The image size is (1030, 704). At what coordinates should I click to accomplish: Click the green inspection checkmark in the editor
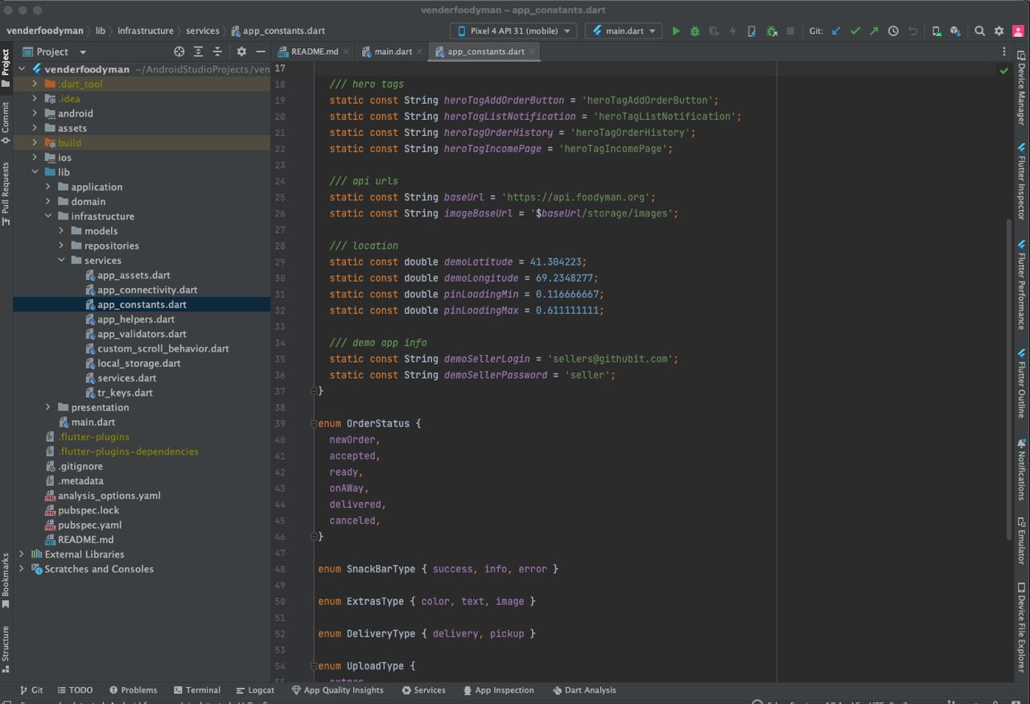[1003, 71]
